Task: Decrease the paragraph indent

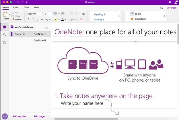Action: (x=72, y=14)
